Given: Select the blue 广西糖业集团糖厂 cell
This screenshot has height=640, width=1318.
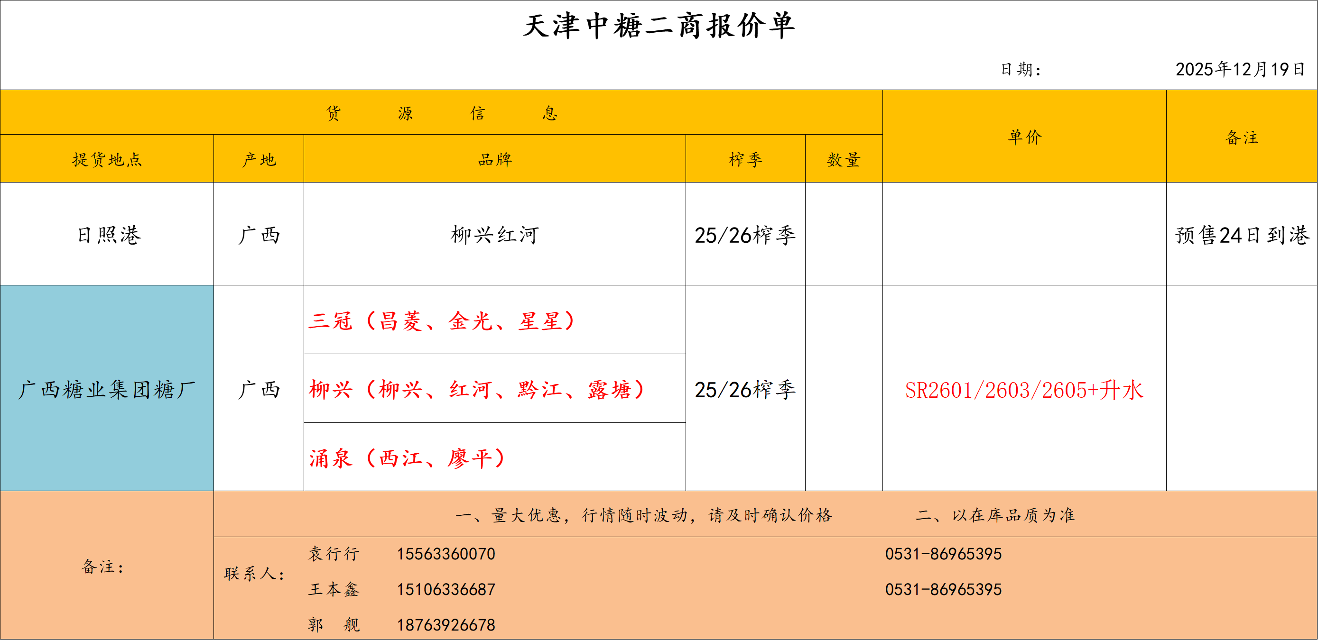Looking at the screenshot, I should pyautogui.click(x=106, y=389).
